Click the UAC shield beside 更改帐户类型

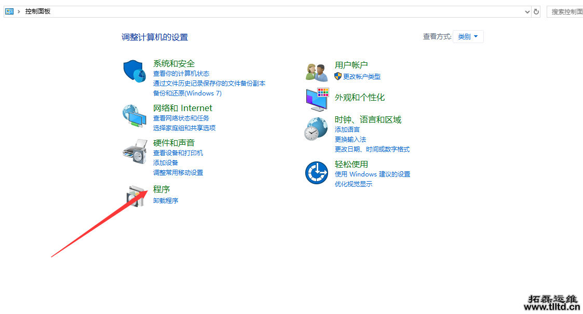coord(337,76)
